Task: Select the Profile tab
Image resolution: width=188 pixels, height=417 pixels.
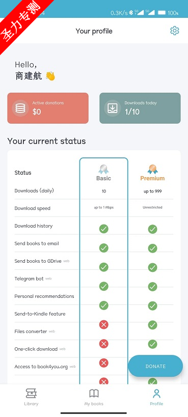Action: coord(156,397)
